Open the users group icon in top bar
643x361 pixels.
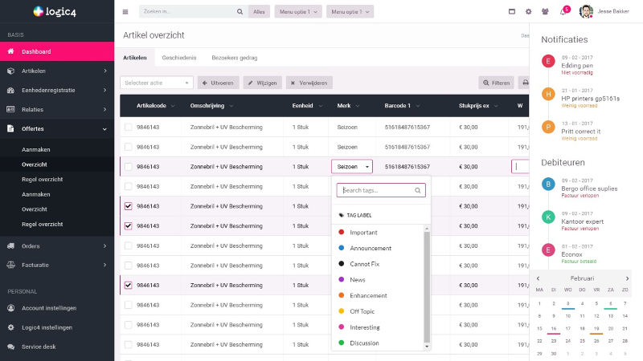[545, 12]
